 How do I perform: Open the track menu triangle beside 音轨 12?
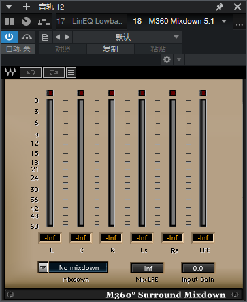[x=9, y=7]
